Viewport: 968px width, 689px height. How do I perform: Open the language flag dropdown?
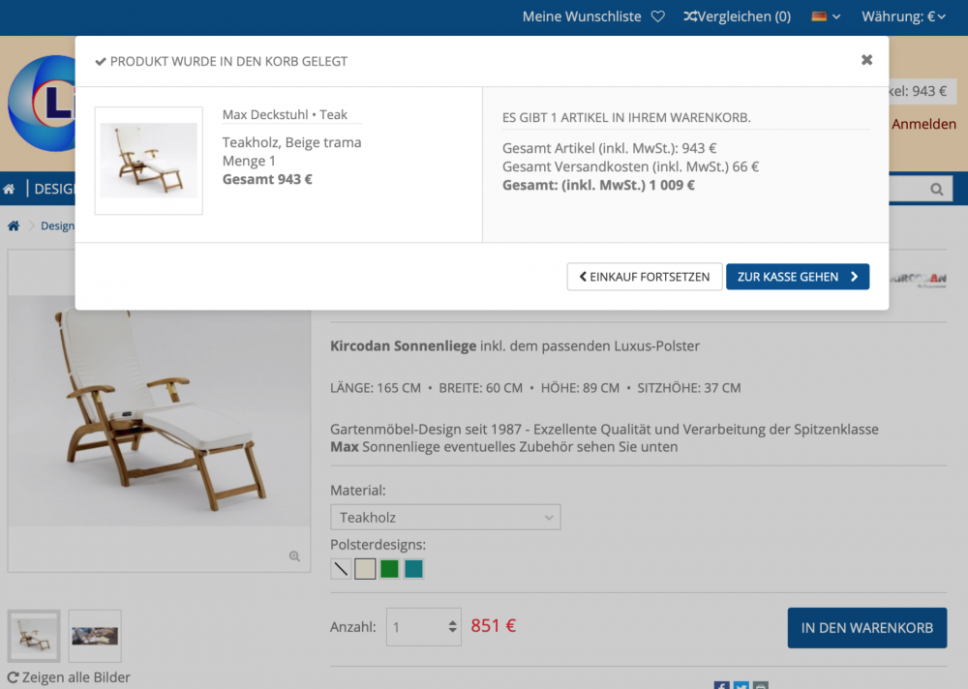coord(826,16)
